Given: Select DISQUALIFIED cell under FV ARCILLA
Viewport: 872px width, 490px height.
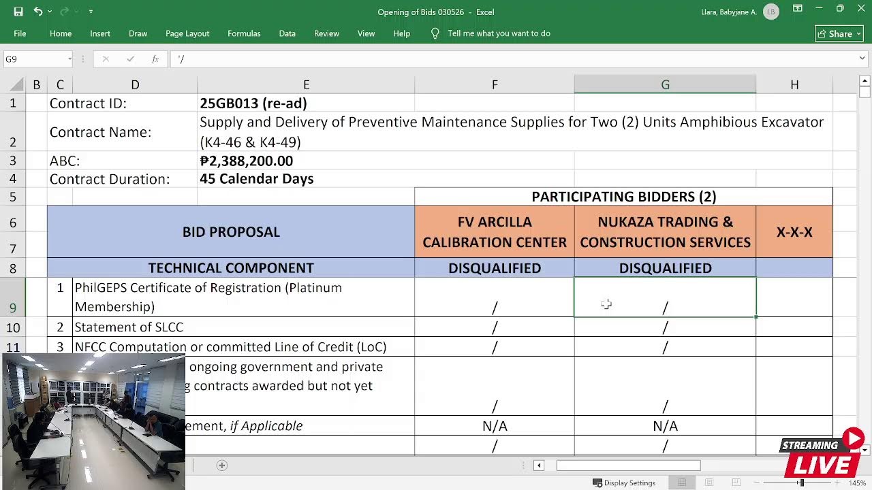Looking at the screenshot, I should pos(495,268).
